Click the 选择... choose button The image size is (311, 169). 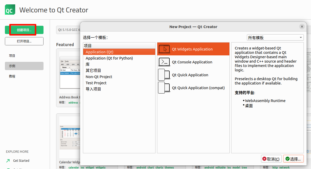coord(293,159)
